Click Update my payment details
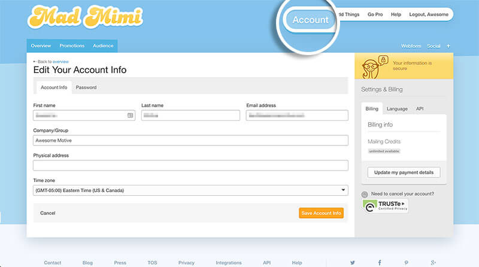 tap(404, 172)
